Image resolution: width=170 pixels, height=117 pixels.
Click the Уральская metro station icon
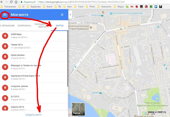point(102,16)
